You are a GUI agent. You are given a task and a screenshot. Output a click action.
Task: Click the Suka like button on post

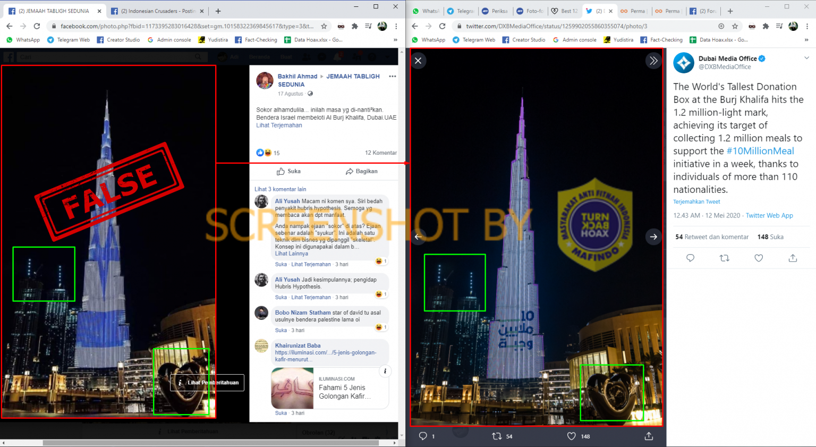click(288, 172)
